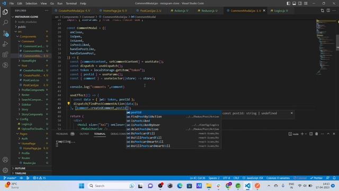The width and height of the screenshot is (339, 191).
Task: Expand the ProfileComponets folder
Action: click(33, 90)
